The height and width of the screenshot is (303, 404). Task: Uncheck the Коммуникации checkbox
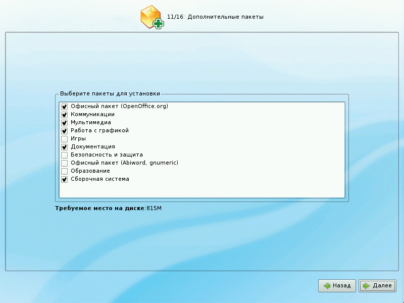tap(64, 115)
